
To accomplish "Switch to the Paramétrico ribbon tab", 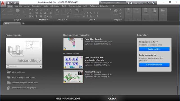I will (37, 6).
